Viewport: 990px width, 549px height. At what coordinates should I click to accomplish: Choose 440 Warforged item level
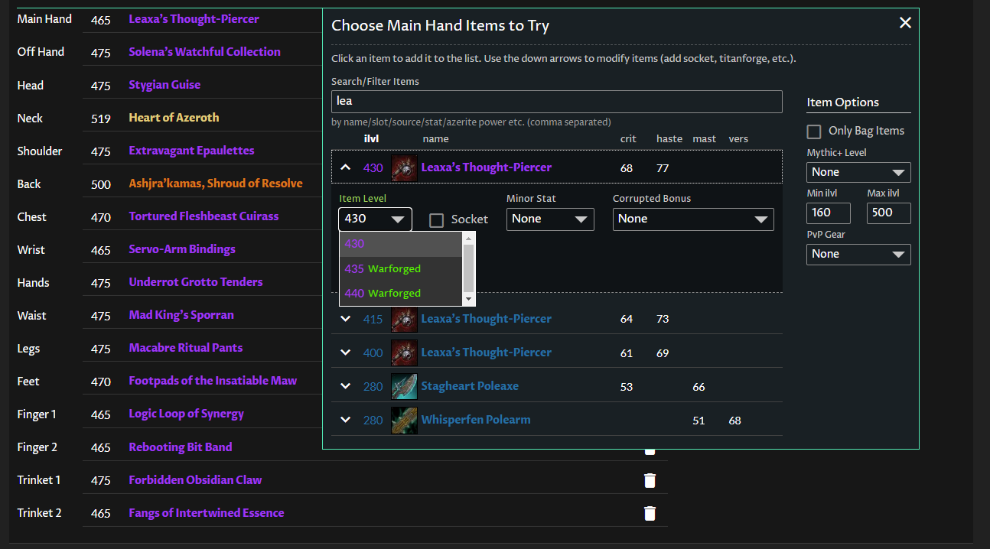(x=401, y=293)
